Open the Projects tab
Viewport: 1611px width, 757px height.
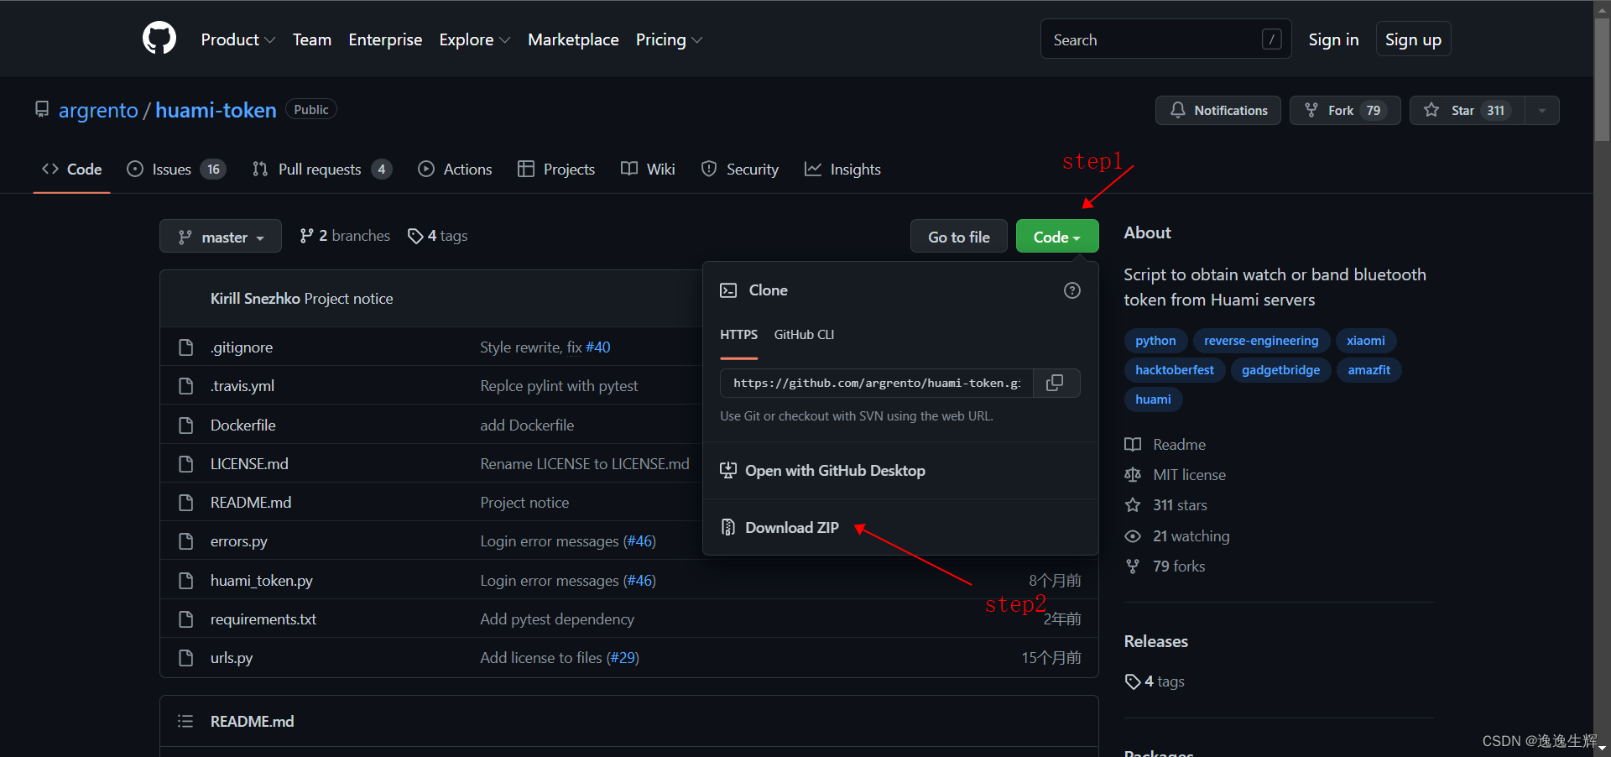tap(556, 170)
